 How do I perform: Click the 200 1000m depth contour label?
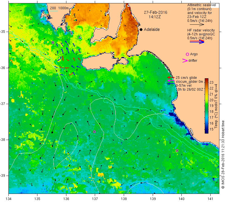click(59, 8)
